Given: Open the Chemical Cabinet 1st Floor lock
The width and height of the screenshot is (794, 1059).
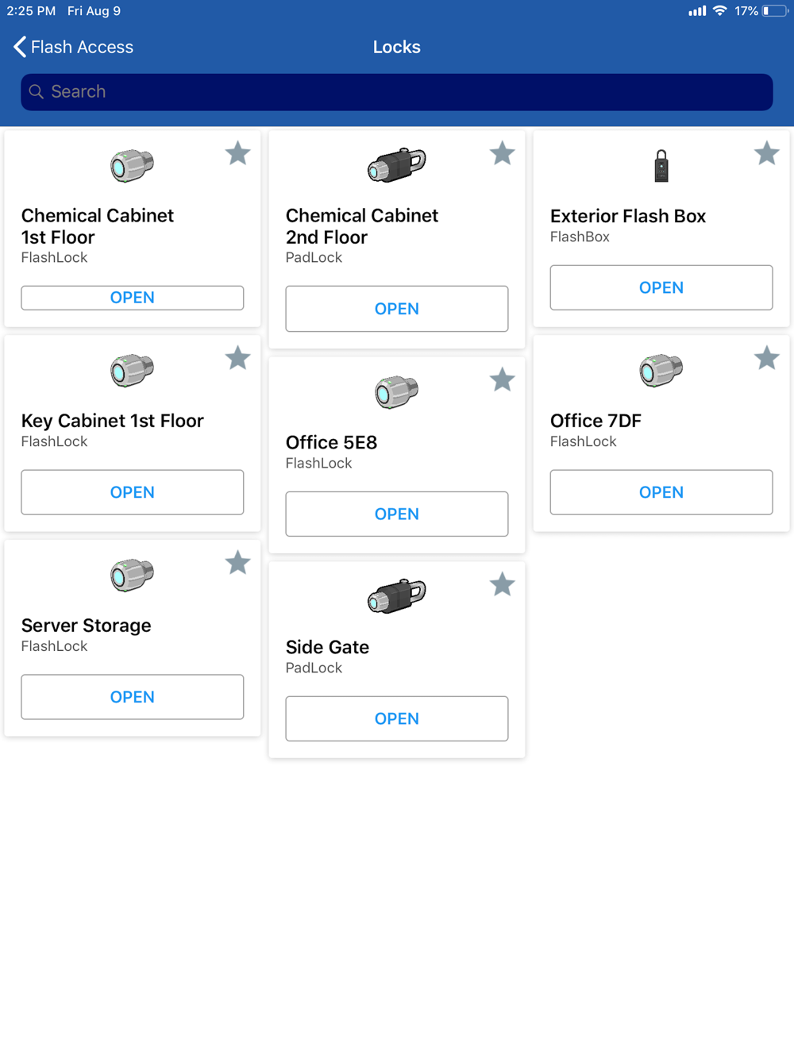Looking at the screenshot, I should [x=133, y=298].
